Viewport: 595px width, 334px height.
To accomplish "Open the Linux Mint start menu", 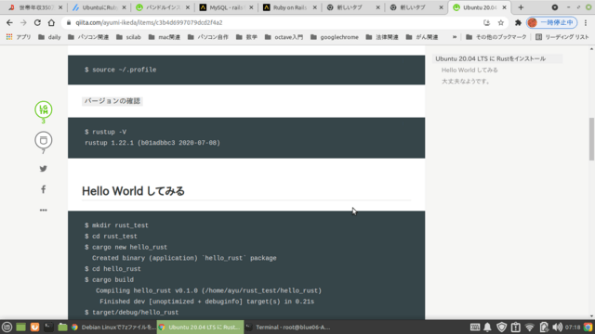I will pyautogui.click(x=7, y=327).
